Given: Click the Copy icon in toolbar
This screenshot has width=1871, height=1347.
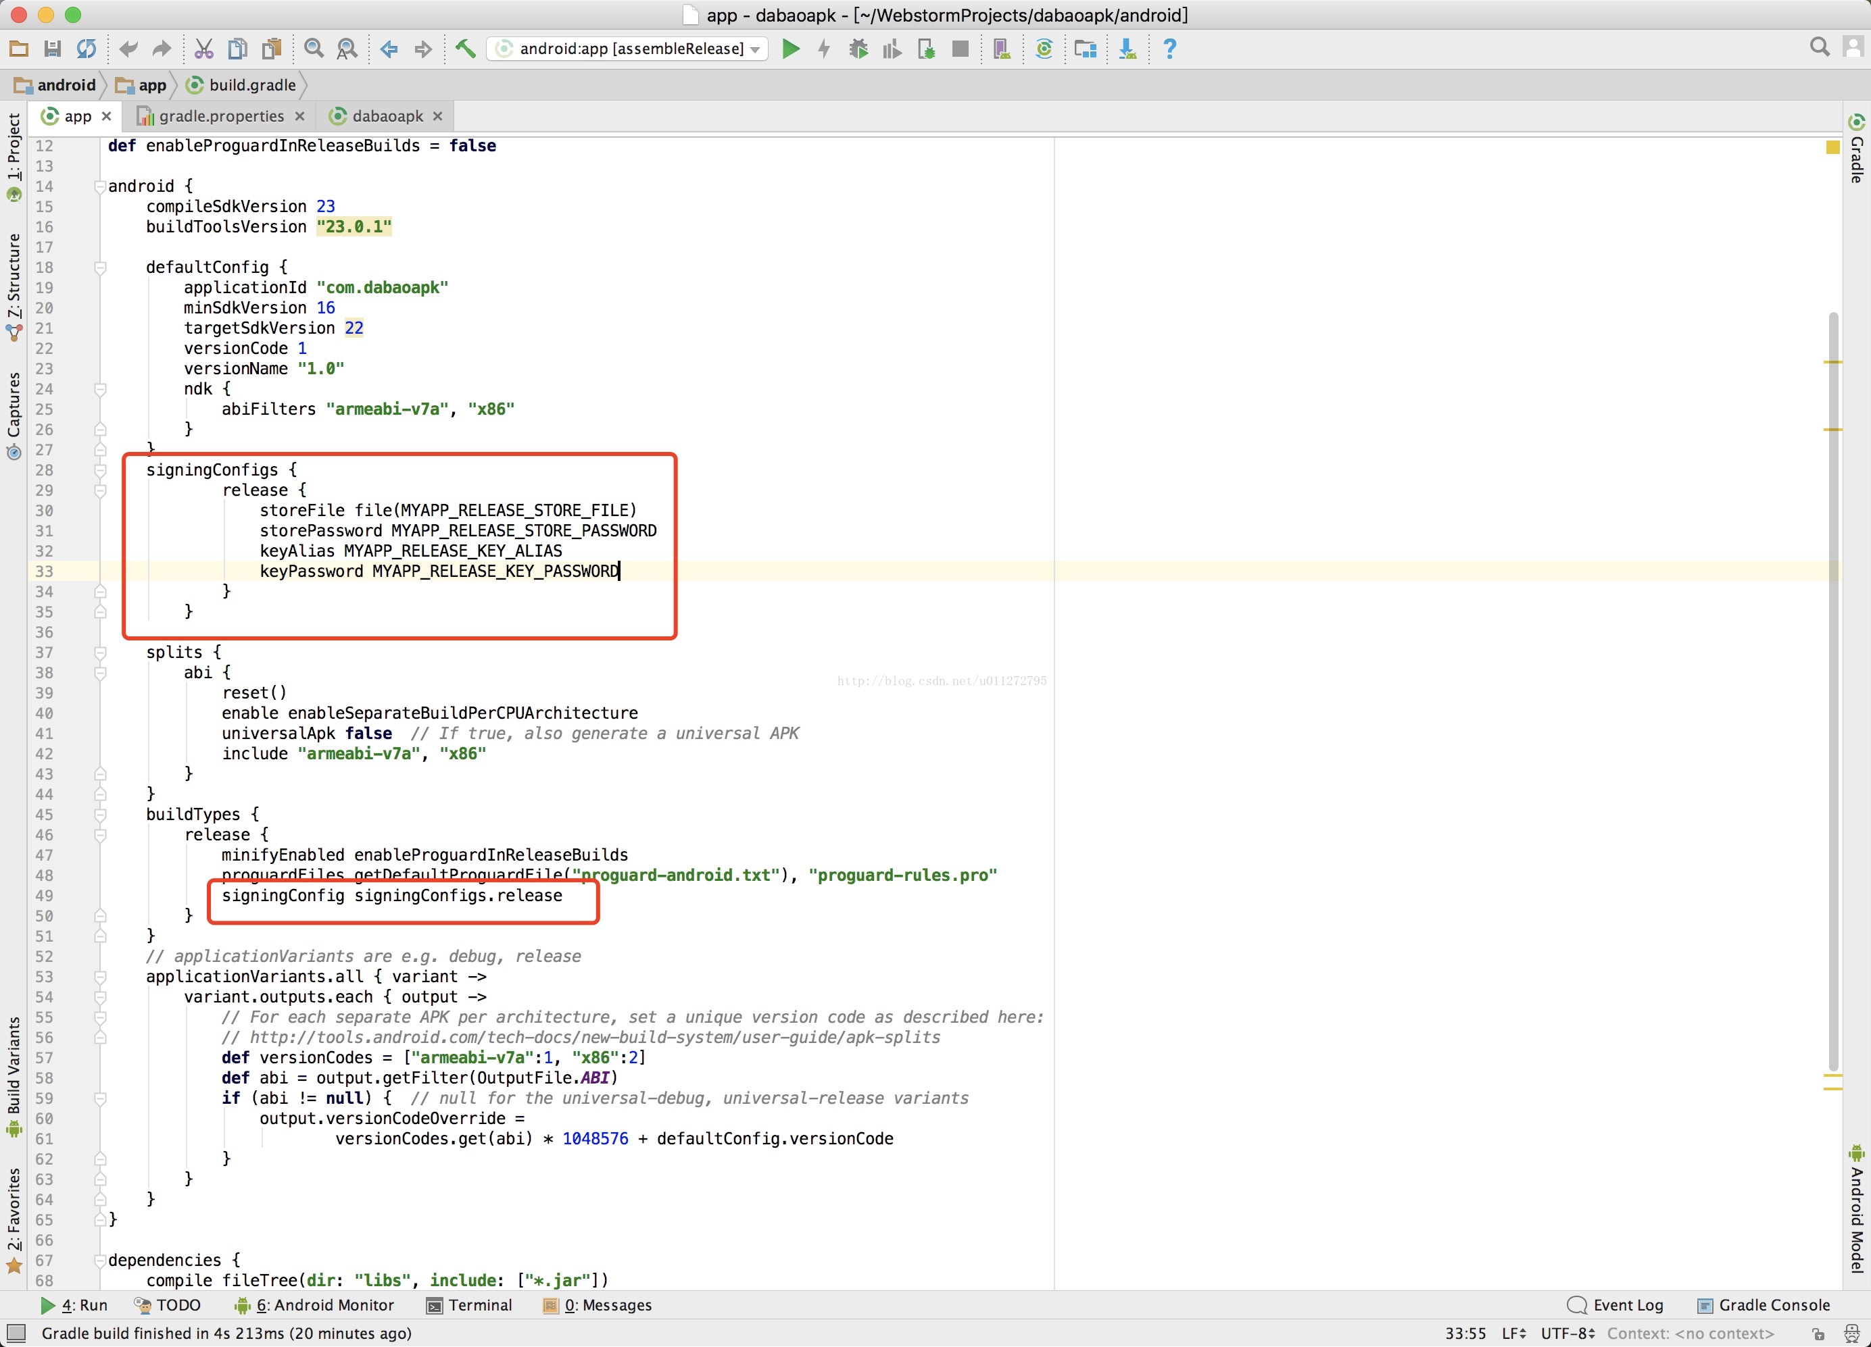Looking at the screenshot, I should pos(237,49).
